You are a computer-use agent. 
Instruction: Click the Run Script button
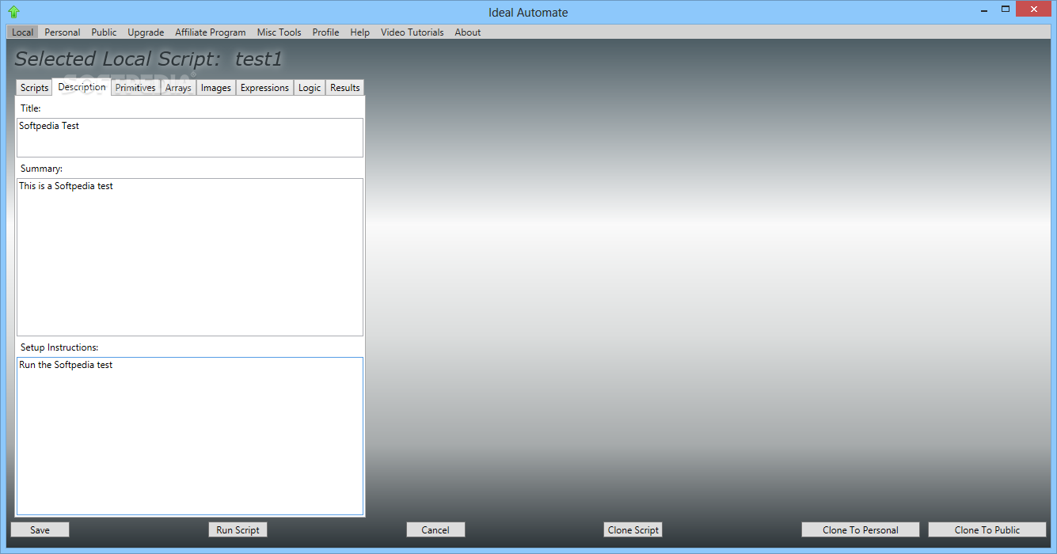(x=238, y=529)
